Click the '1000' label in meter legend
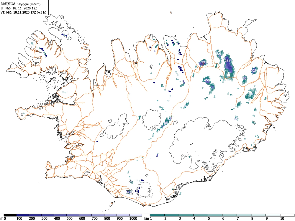The width and height of the screenshot is (295, 221). click(133, 219)
